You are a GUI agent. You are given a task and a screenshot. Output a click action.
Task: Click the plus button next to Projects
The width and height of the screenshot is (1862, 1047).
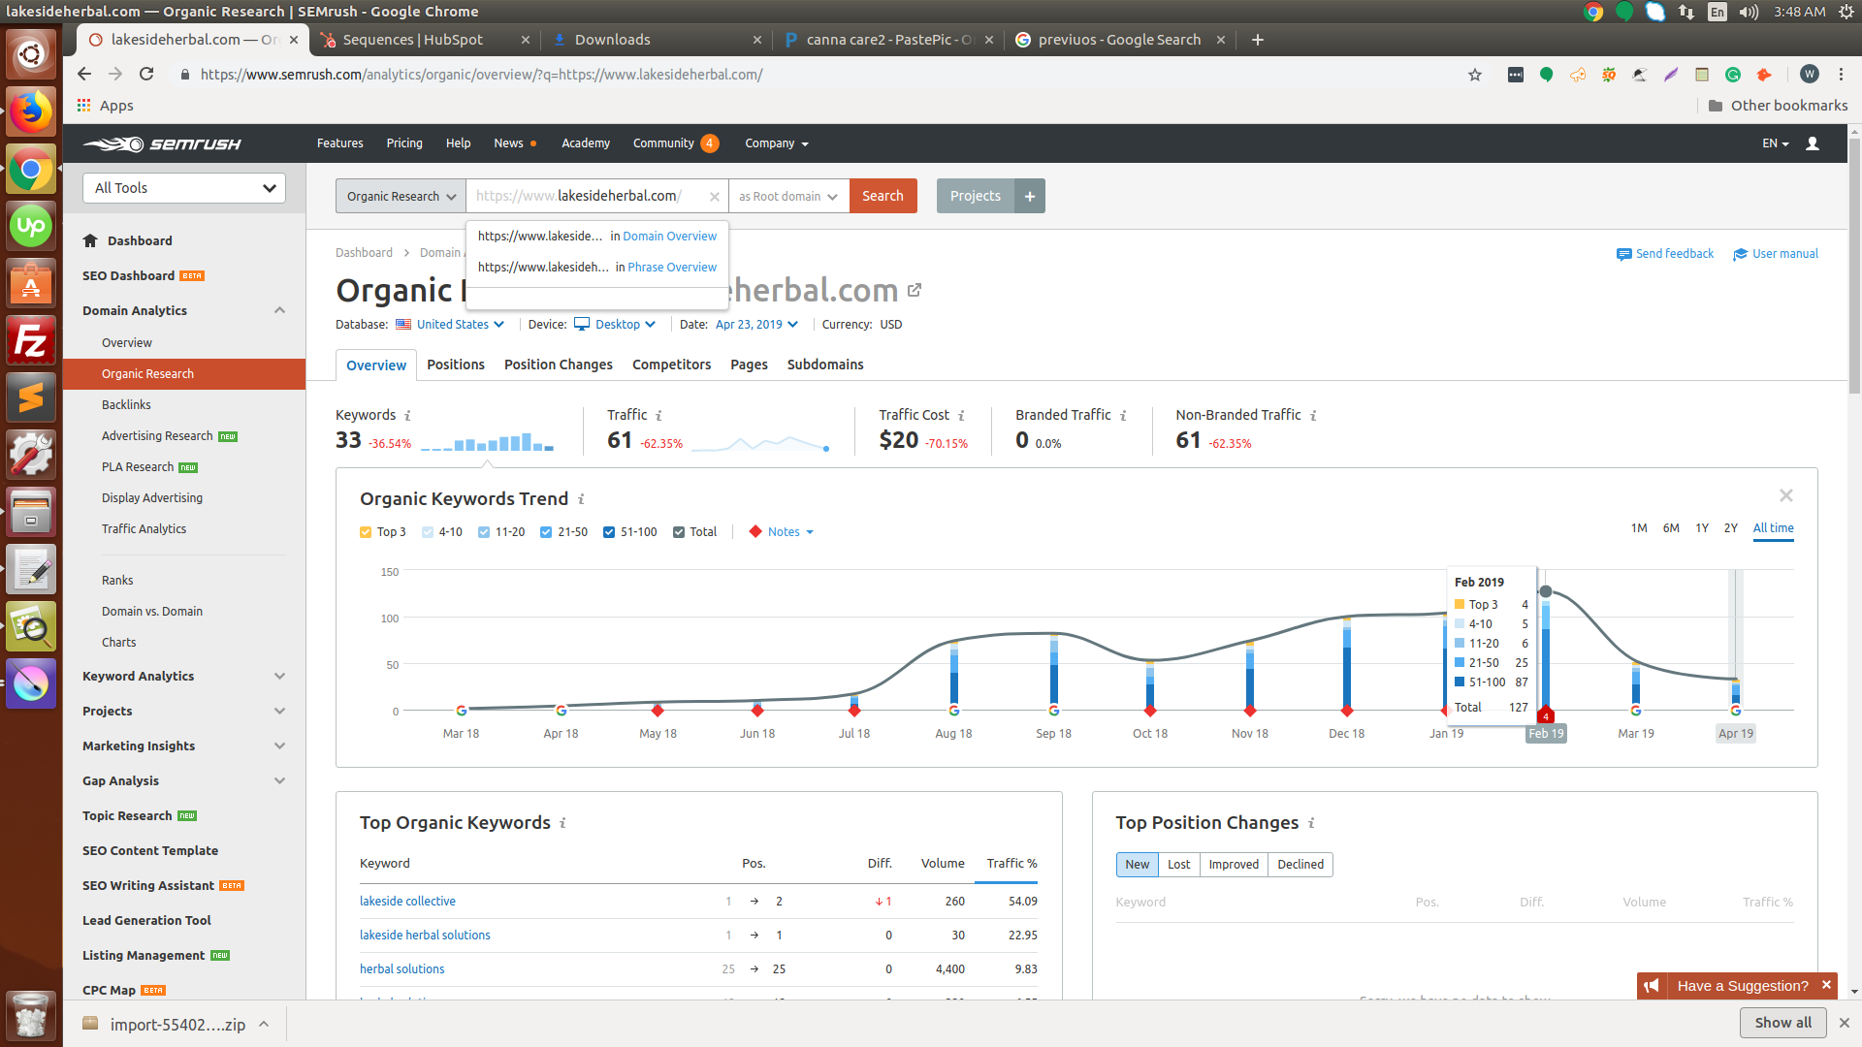click(1030, 196)
